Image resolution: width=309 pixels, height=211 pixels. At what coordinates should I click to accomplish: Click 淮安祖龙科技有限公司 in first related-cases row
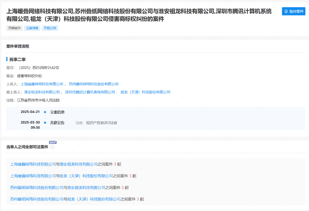(x=78, y=164)
